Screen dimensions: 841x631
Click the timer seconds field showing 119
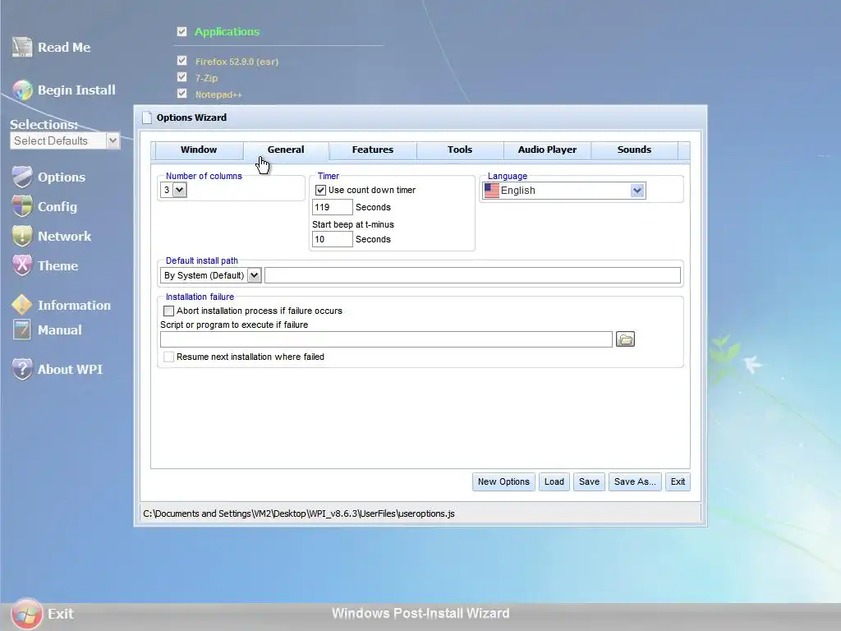point(332,207)
